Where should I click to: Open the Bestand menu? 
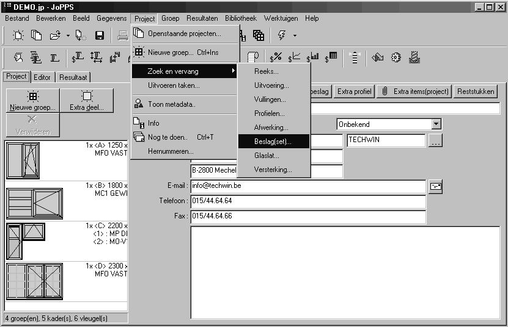point(17,18)
